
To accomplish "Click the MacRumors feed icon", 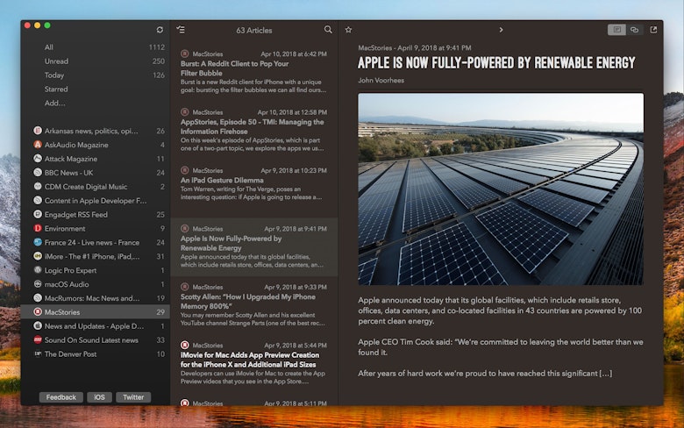I will pos(38,298).
